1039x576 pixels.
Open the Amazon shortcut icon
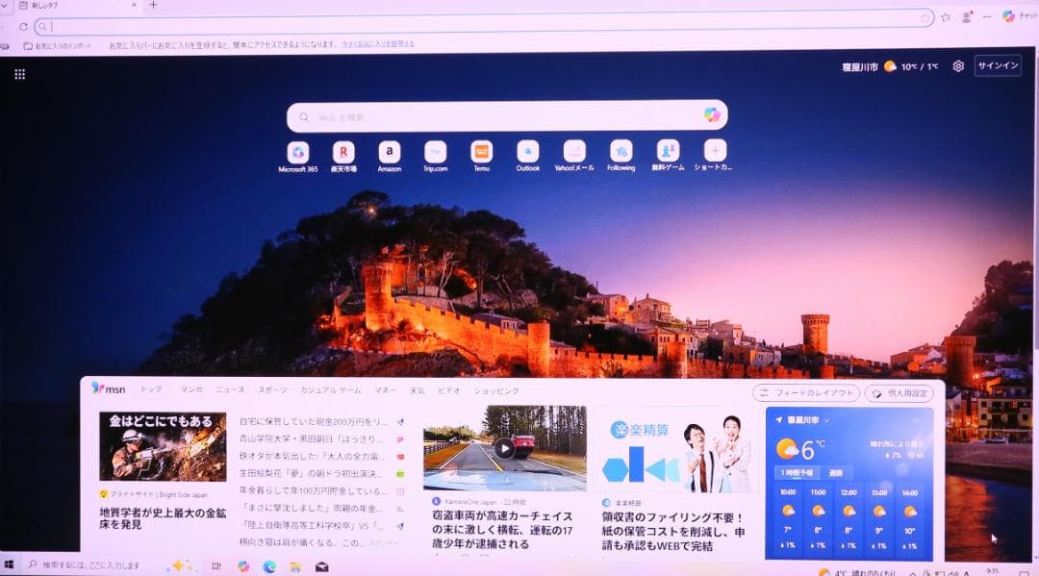click(388, 152)
